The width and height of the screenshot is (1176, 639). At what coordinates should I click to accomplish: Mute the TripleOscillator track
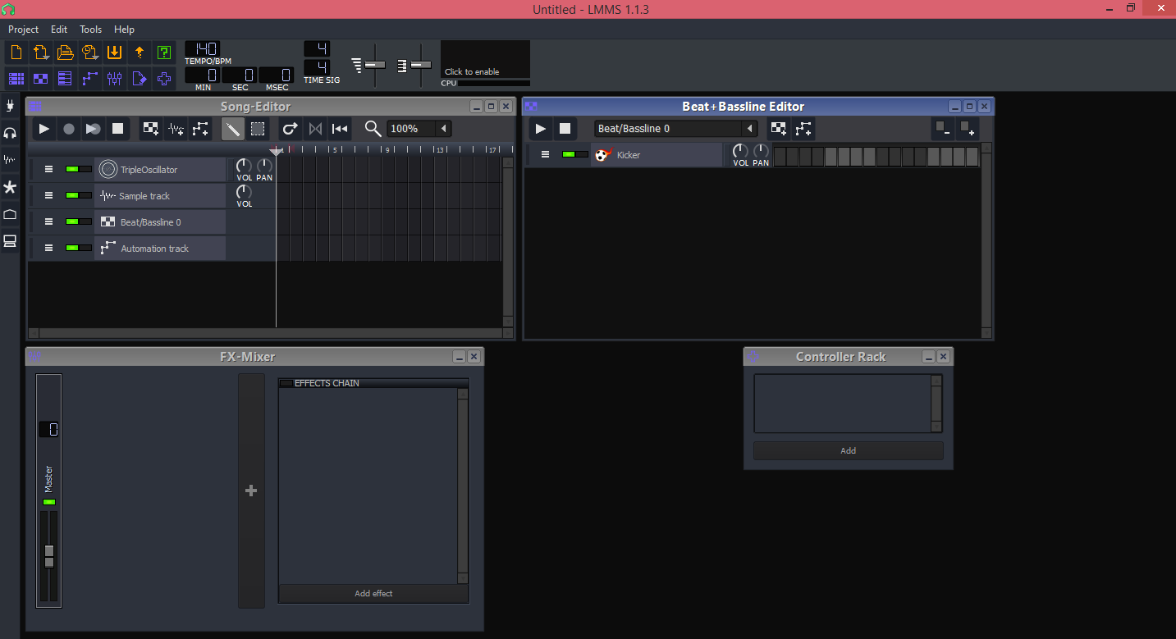(72, 170)
